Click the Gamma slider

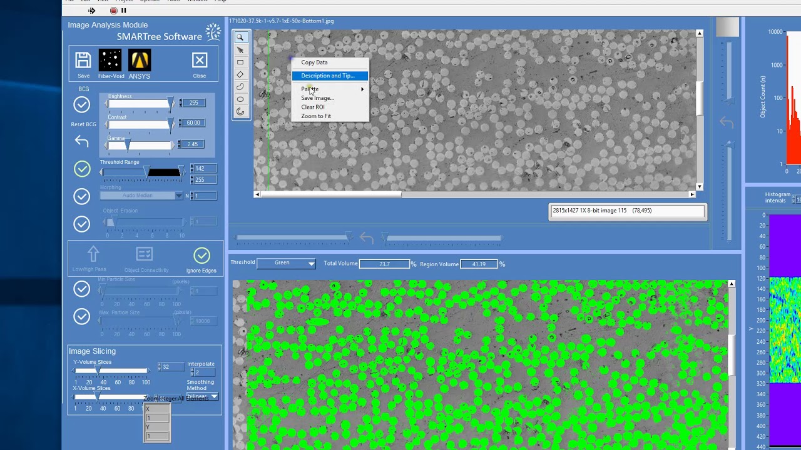139,146
